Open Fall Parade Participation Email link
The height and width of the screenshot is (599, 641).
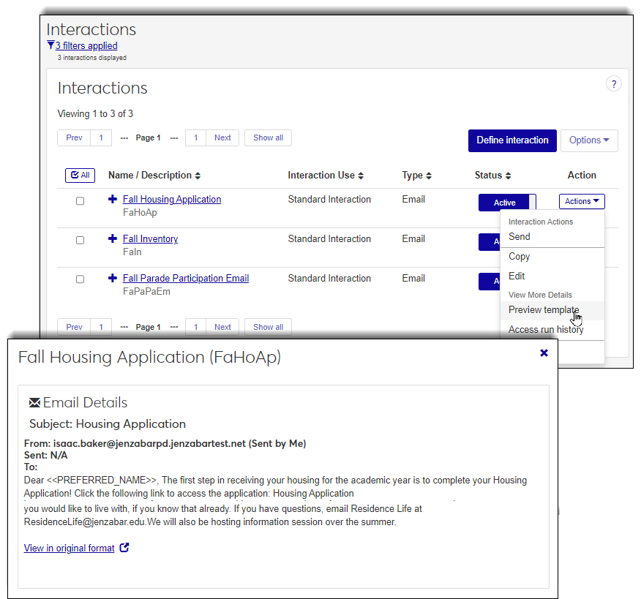[x=186, y=278]
